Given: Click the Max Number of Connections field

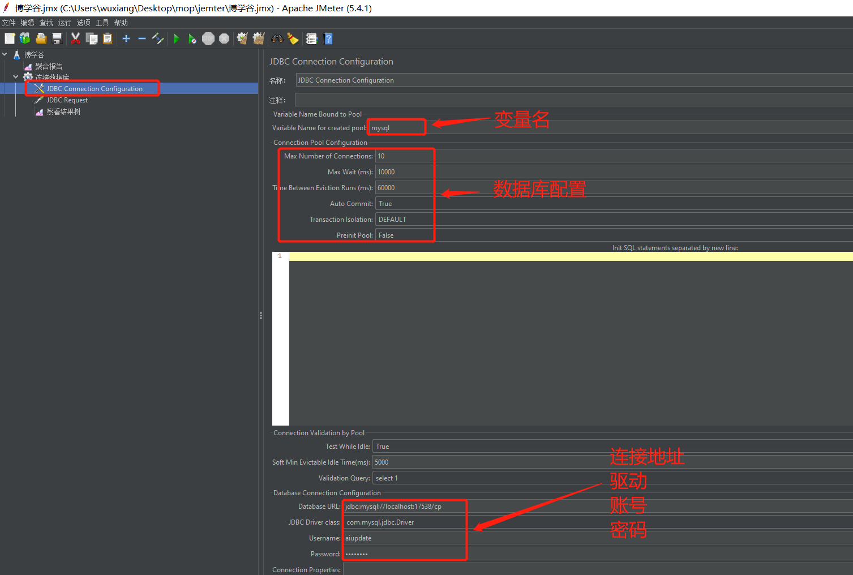Looking at the screenshot, I should pos(614,156).
